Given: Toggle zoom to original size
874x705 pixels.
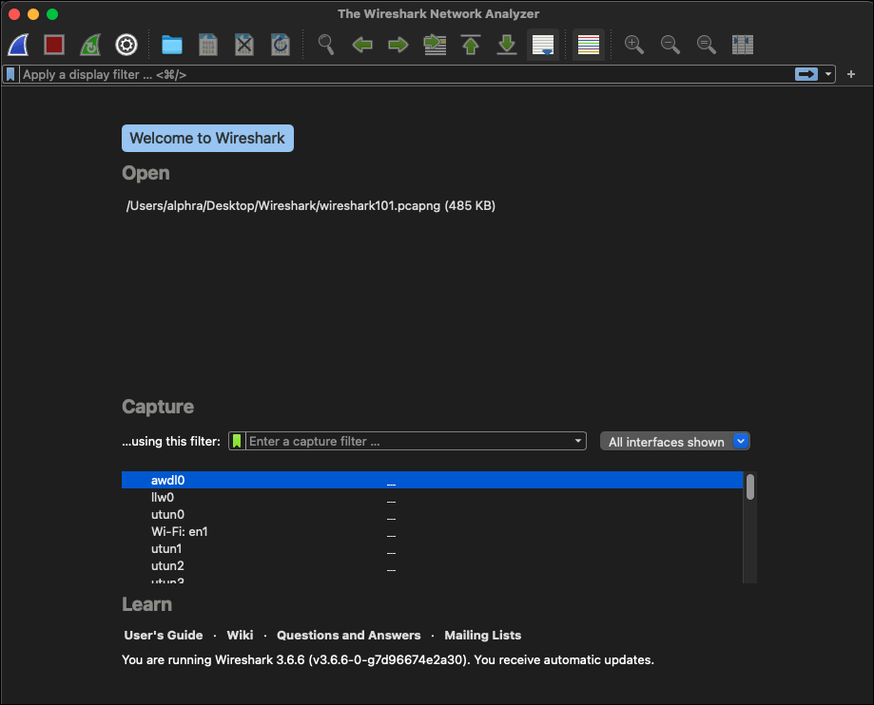Looking at the screenshot, I should pos(706,45).
